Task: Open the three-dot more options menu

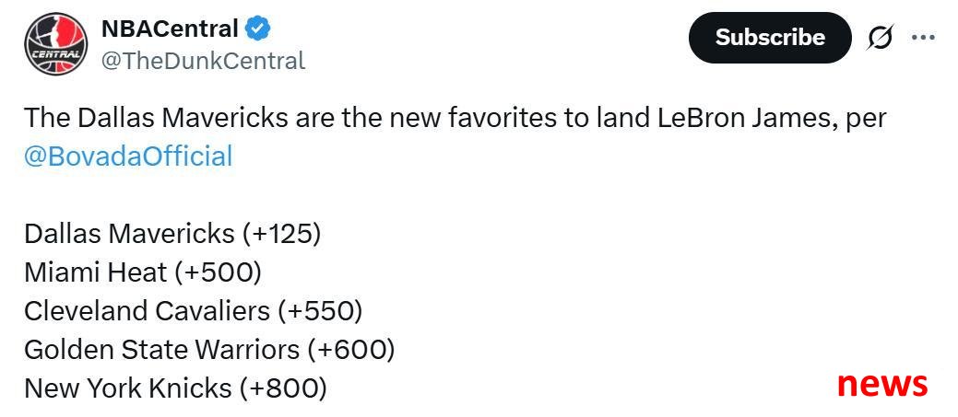Action: 923,37
